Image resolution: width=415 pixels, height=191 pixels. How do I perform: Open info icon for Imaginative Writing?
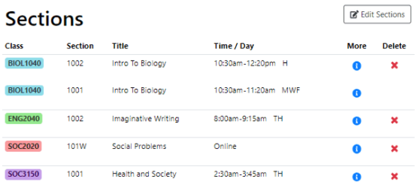pos(357,121)
